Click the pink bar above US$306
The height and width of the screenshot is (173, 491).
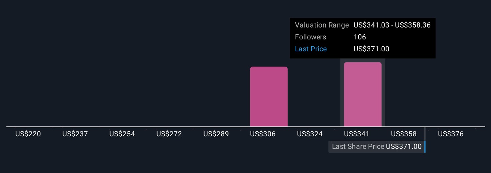pyautogui.click(x=269, y=97)
